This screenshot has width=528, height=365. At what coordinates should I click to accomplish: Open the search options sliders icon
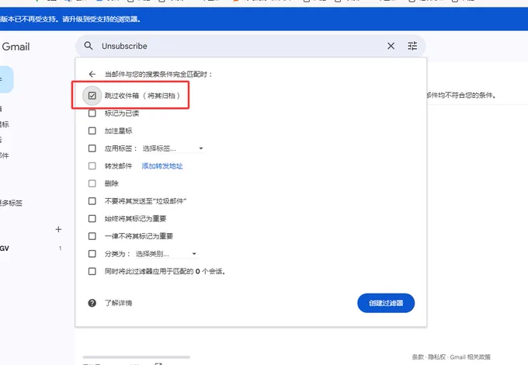tap(412, 46)
